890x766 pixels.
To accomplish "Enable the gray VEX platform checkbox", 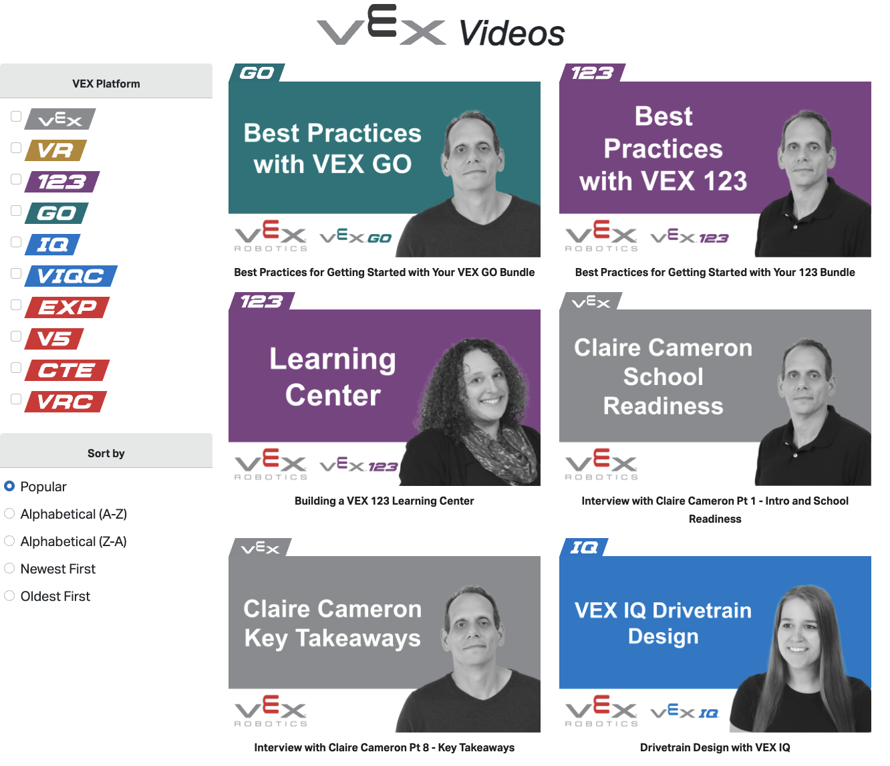I will pyautogui.click(x=16, y=116).
